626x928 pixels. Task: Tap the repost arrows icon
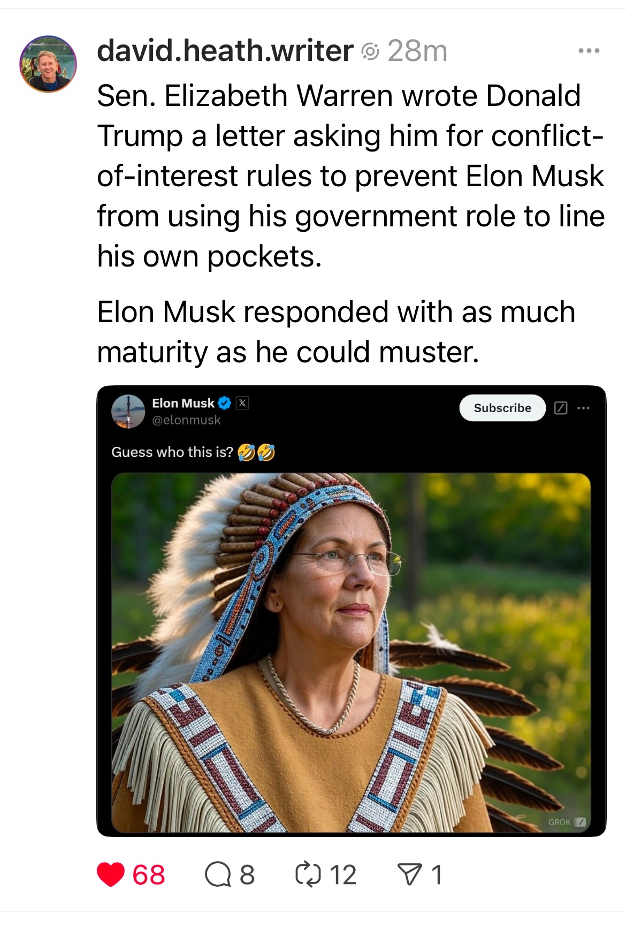308,875
